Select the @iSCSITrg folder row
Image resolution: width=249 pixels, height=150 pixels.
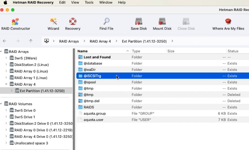163,76
